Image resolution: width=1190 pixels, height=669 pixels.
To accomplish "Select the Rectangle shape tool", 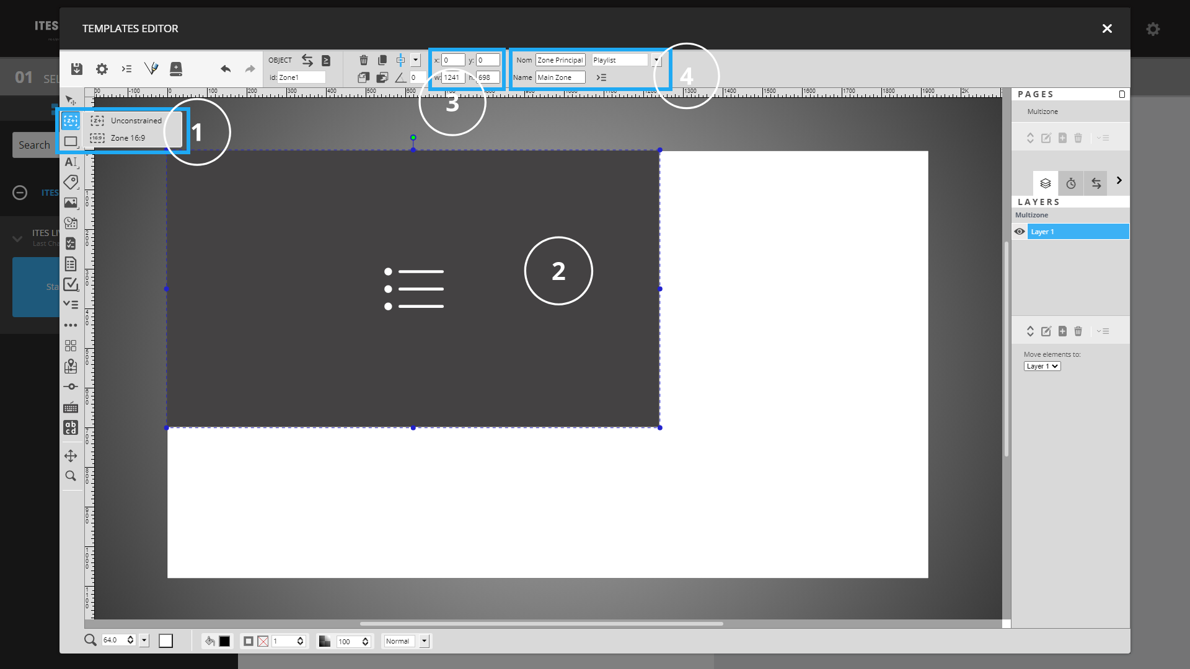I will pyautogui.click(x=71, y=141).
